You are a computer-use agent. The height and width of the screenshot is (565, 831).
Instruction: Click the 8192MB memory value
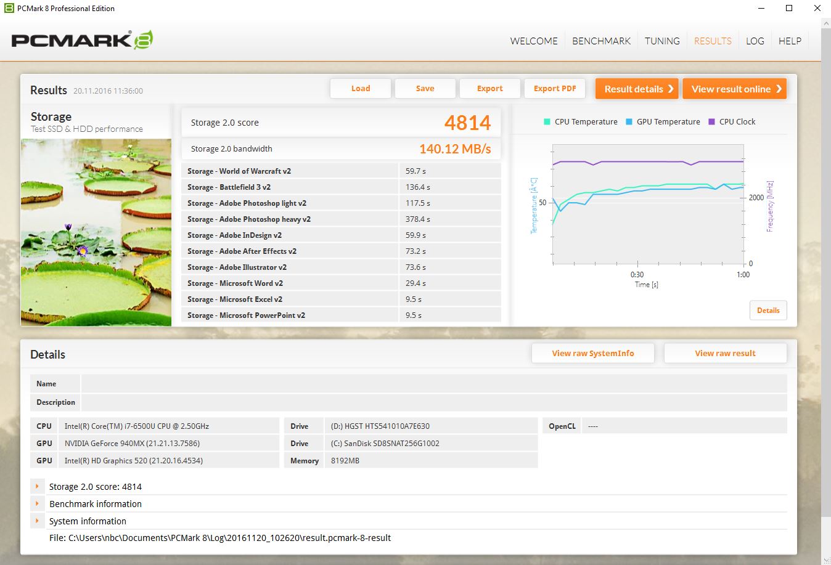coord(345,460)
